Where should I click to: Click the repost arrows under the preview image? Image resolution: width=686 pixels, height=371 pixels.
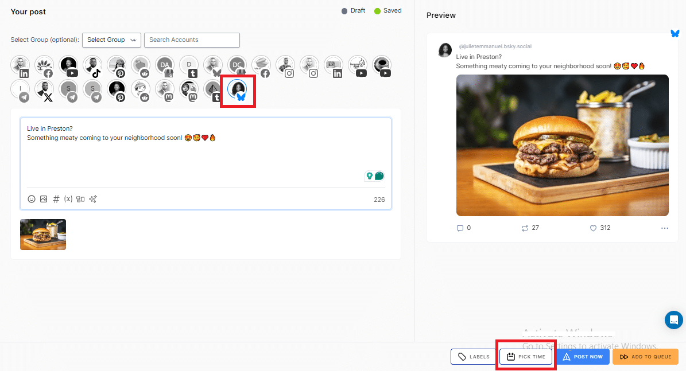click(x=524, y=228)
